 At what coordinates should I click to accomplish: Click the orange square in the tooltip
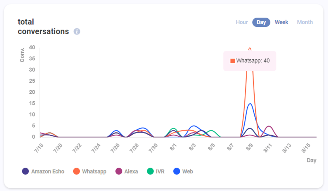[233, 61]
